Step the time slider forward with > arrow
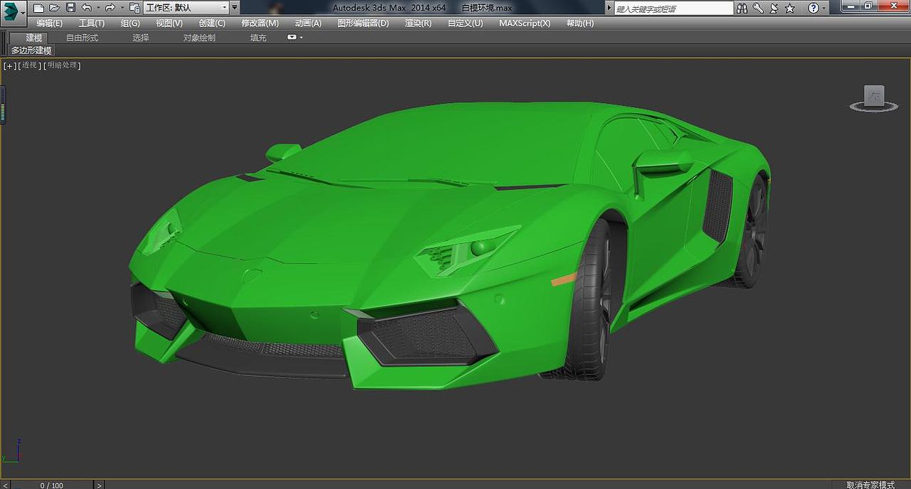The height and width of the screenshot is (489, 911). 99,485
